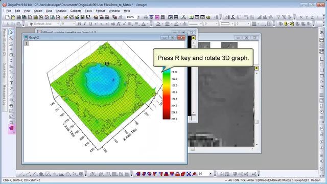The height and width of the screenshot is (184, 327).
Task: Open the line style dropdown
Action: pyautogui.click(x=201, y=24)
